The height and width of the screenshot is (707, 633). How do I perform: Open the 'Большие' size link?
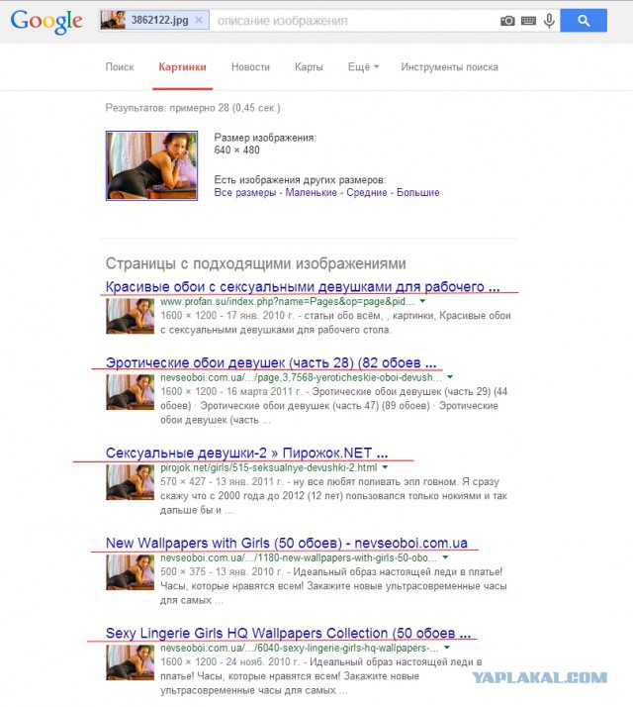click(418, 192)
